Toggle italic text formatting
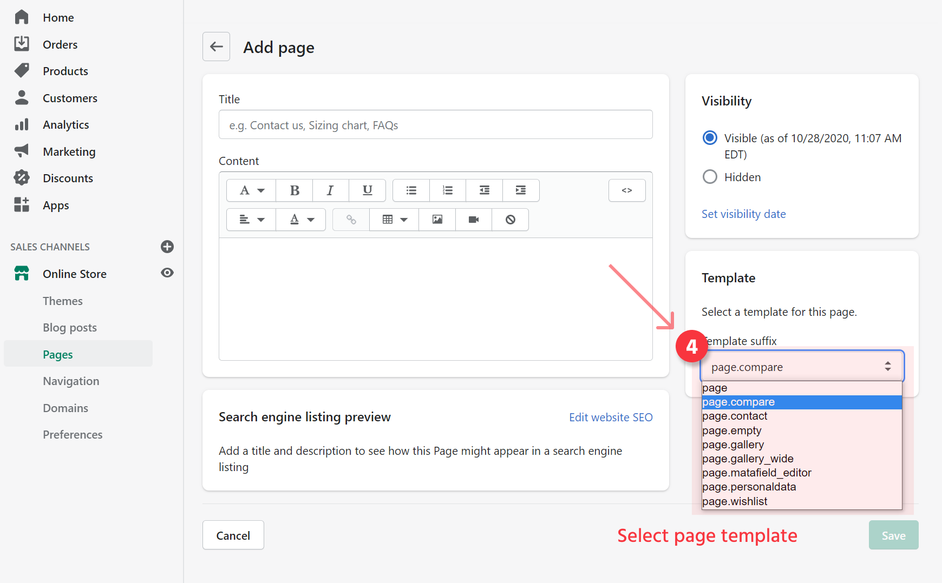 (330, 190)
